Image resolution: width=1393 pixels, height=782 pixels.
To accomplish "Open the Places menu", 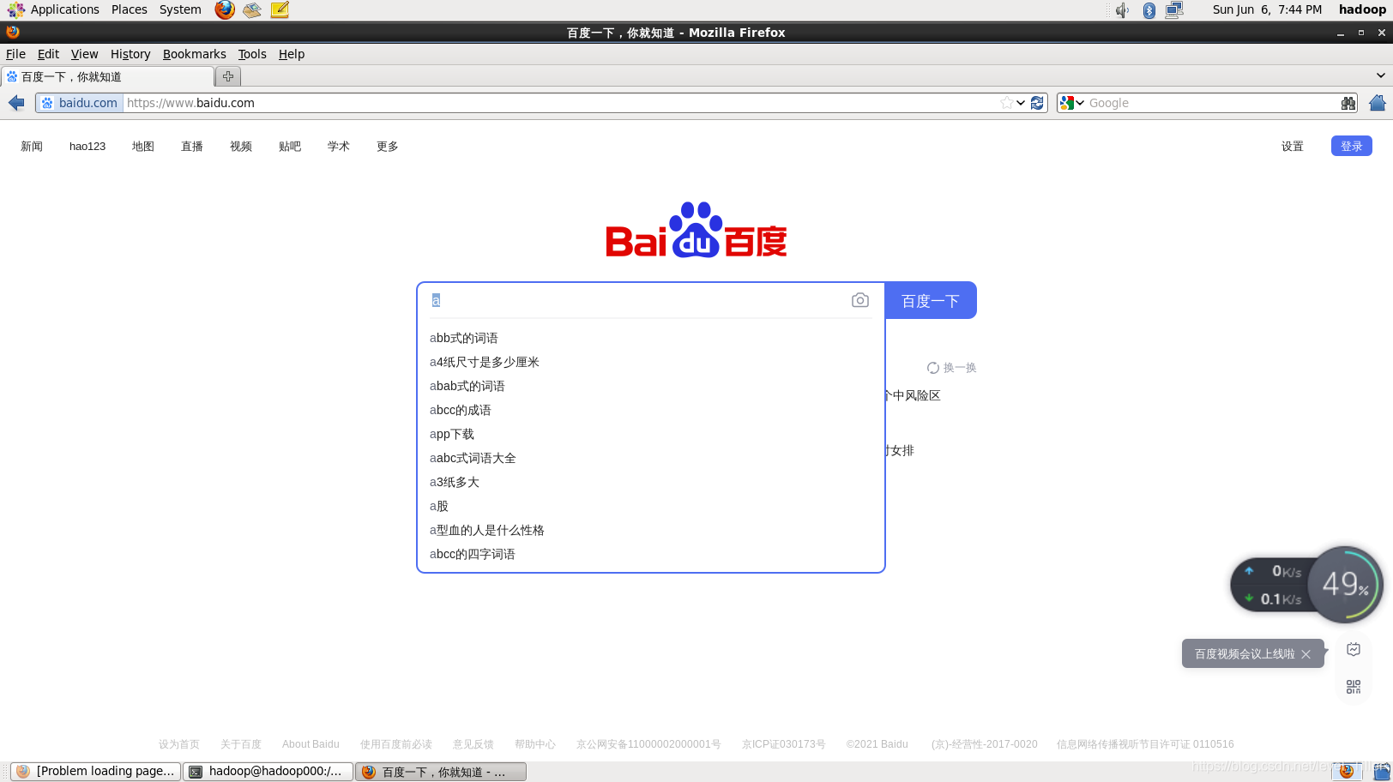I will (x=130, y=9).
